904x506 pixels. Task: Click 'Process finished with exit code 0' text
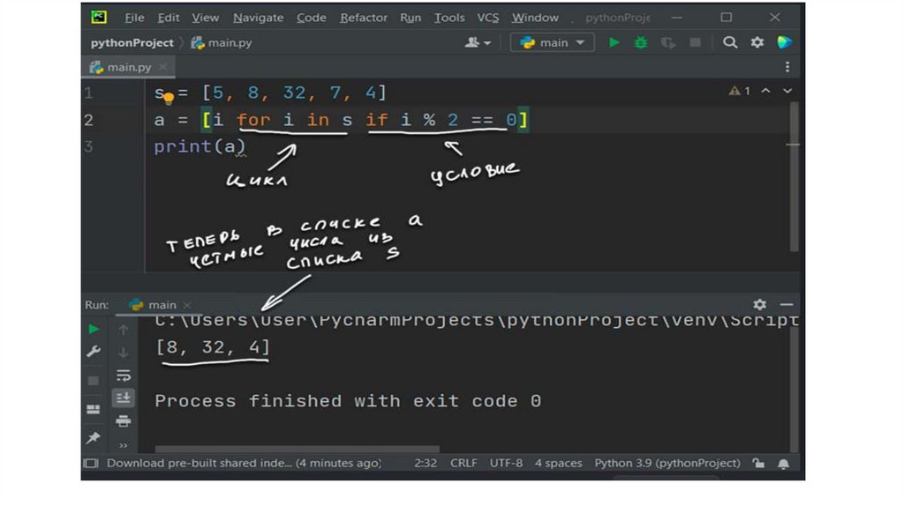pos(348,401)
